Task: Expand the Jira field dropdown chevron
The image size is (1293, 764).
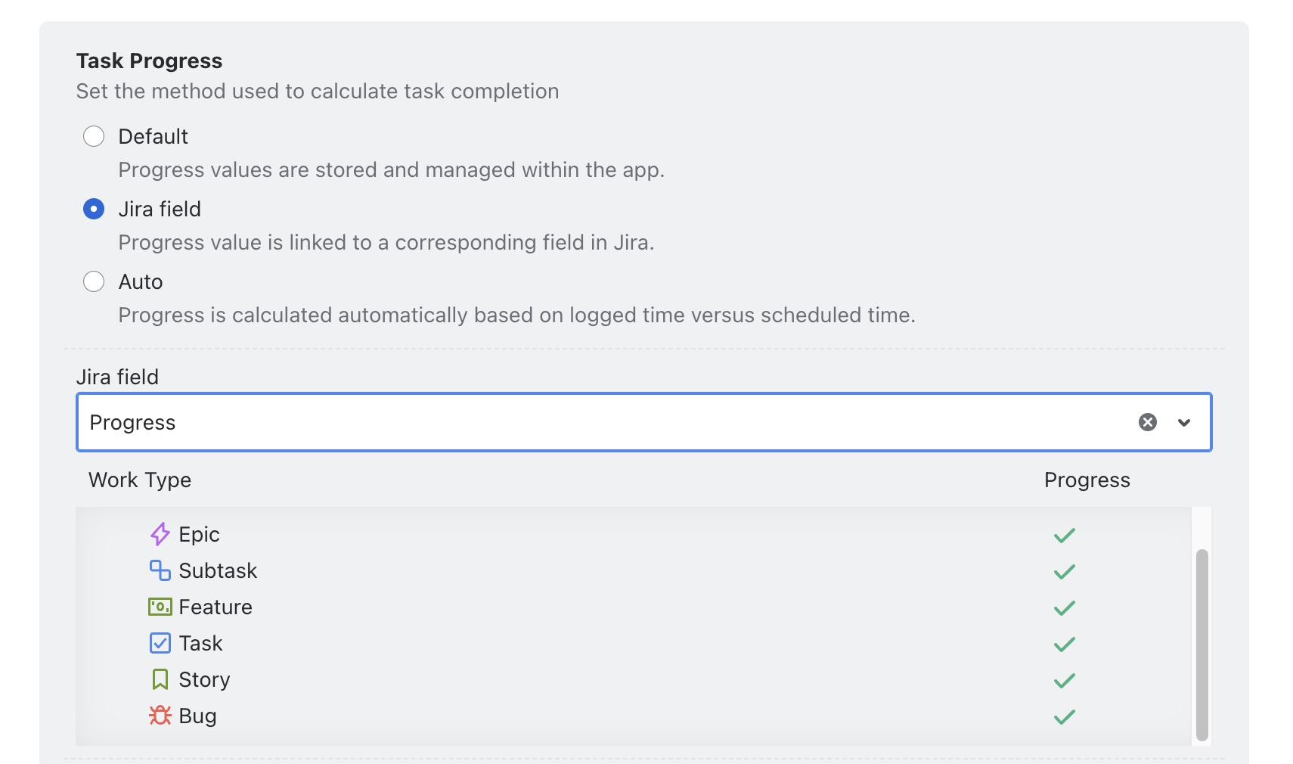Action: [x=1184, y=423]
